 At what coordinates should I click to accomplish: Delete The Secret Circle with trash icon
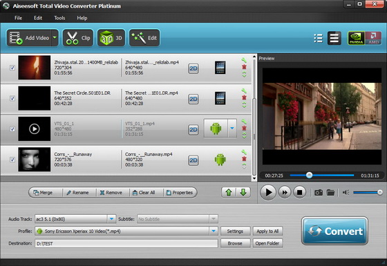click(x=244, y=97)
